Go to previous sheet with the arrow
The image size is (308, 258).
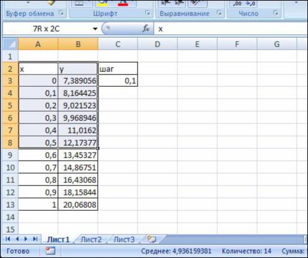pyautogui.click(x=17, y=239)
